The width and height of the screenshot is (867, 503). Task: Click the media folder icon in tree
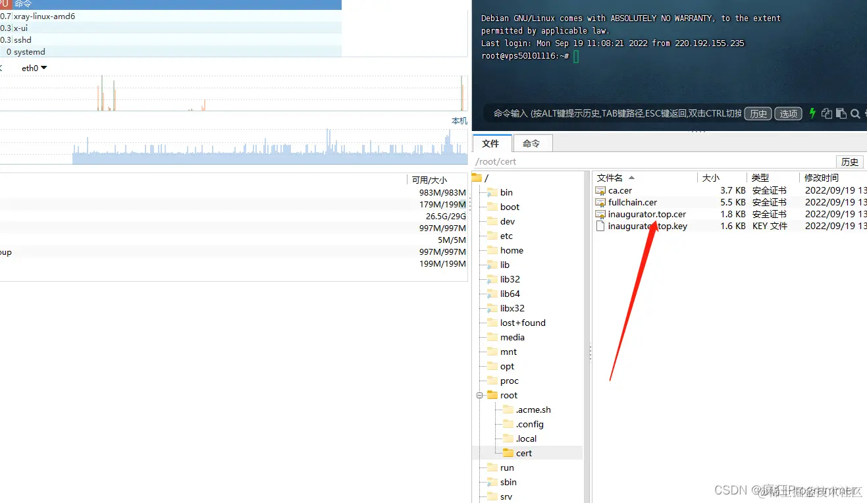[x=492, y=337]
